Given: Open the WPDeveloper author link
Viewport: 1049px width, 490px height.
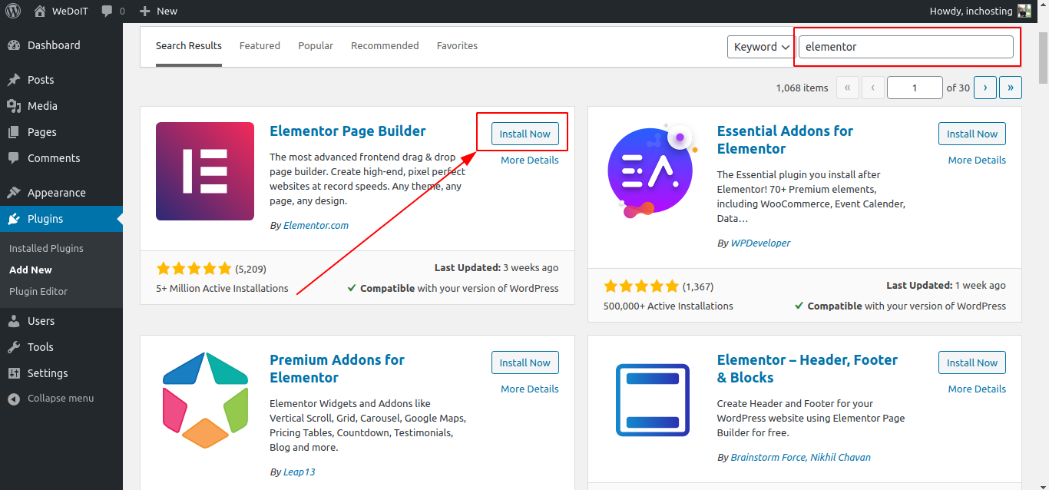Looking at the screenshot, I should click(x=760, y=243).
